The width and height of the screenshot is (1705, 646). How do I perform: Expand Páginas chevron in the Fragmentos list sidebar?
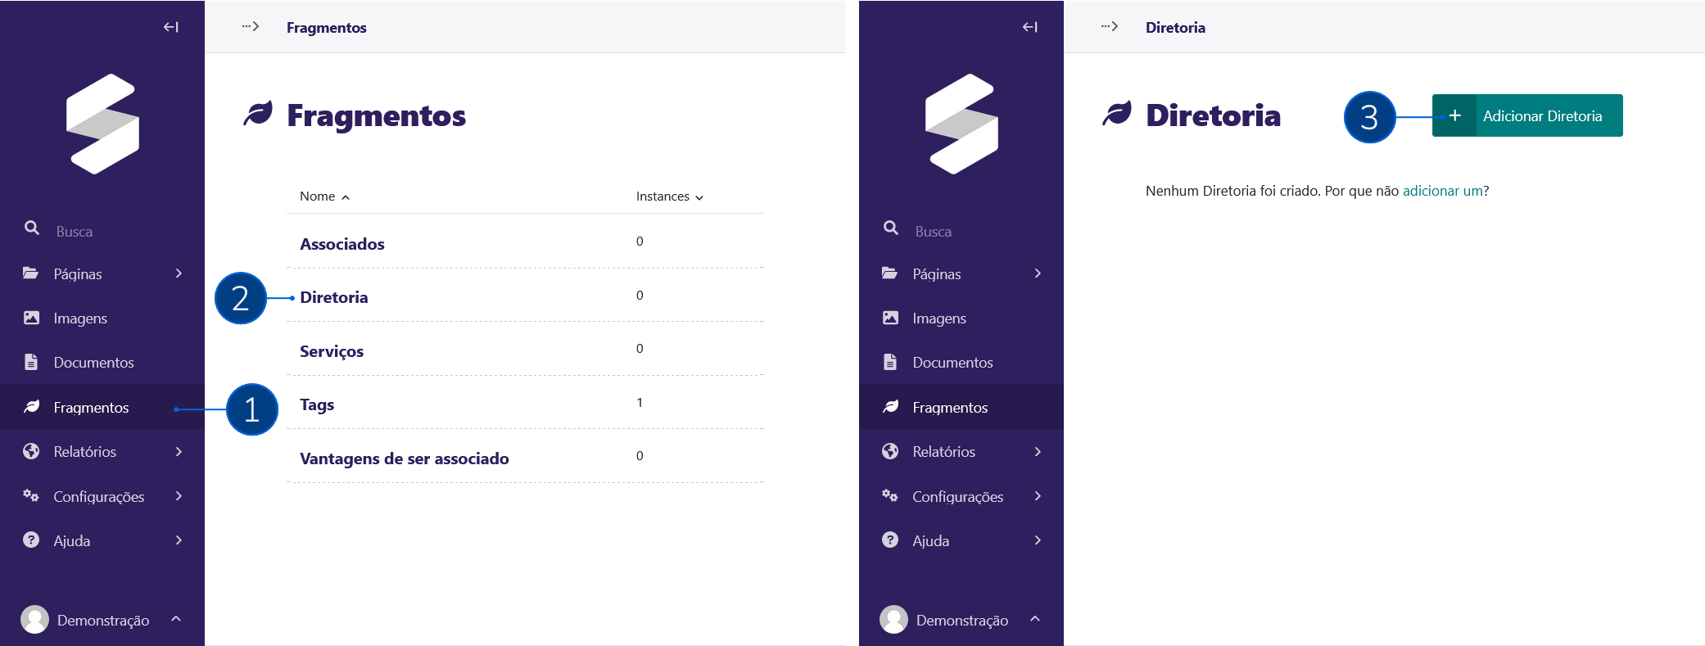[179, 273]
